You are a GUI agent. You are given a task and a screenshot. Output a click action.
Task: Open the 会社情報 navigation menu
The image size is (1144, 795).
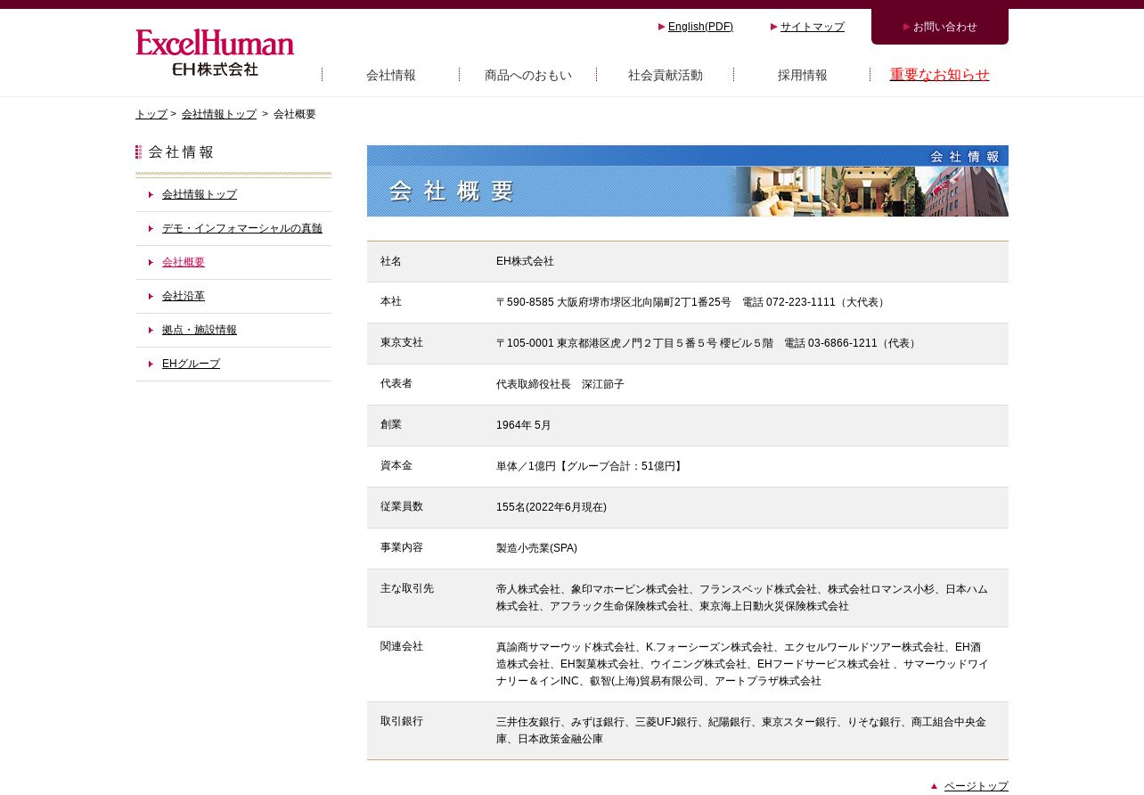[x=391, y=75]
